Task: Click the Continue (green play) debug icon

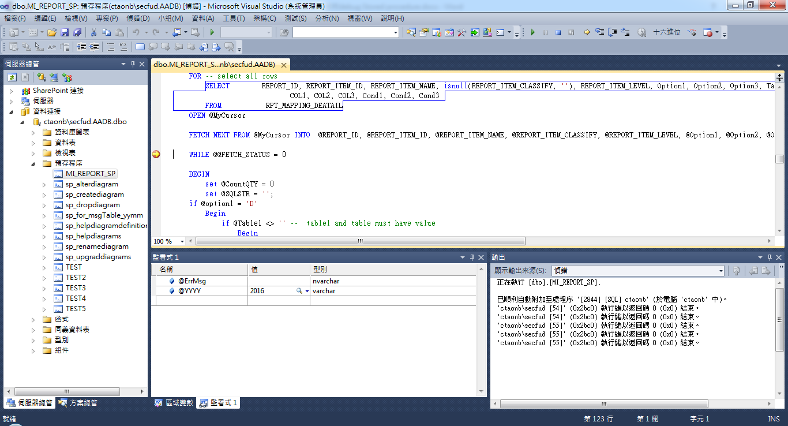Action: pos(533,32)
